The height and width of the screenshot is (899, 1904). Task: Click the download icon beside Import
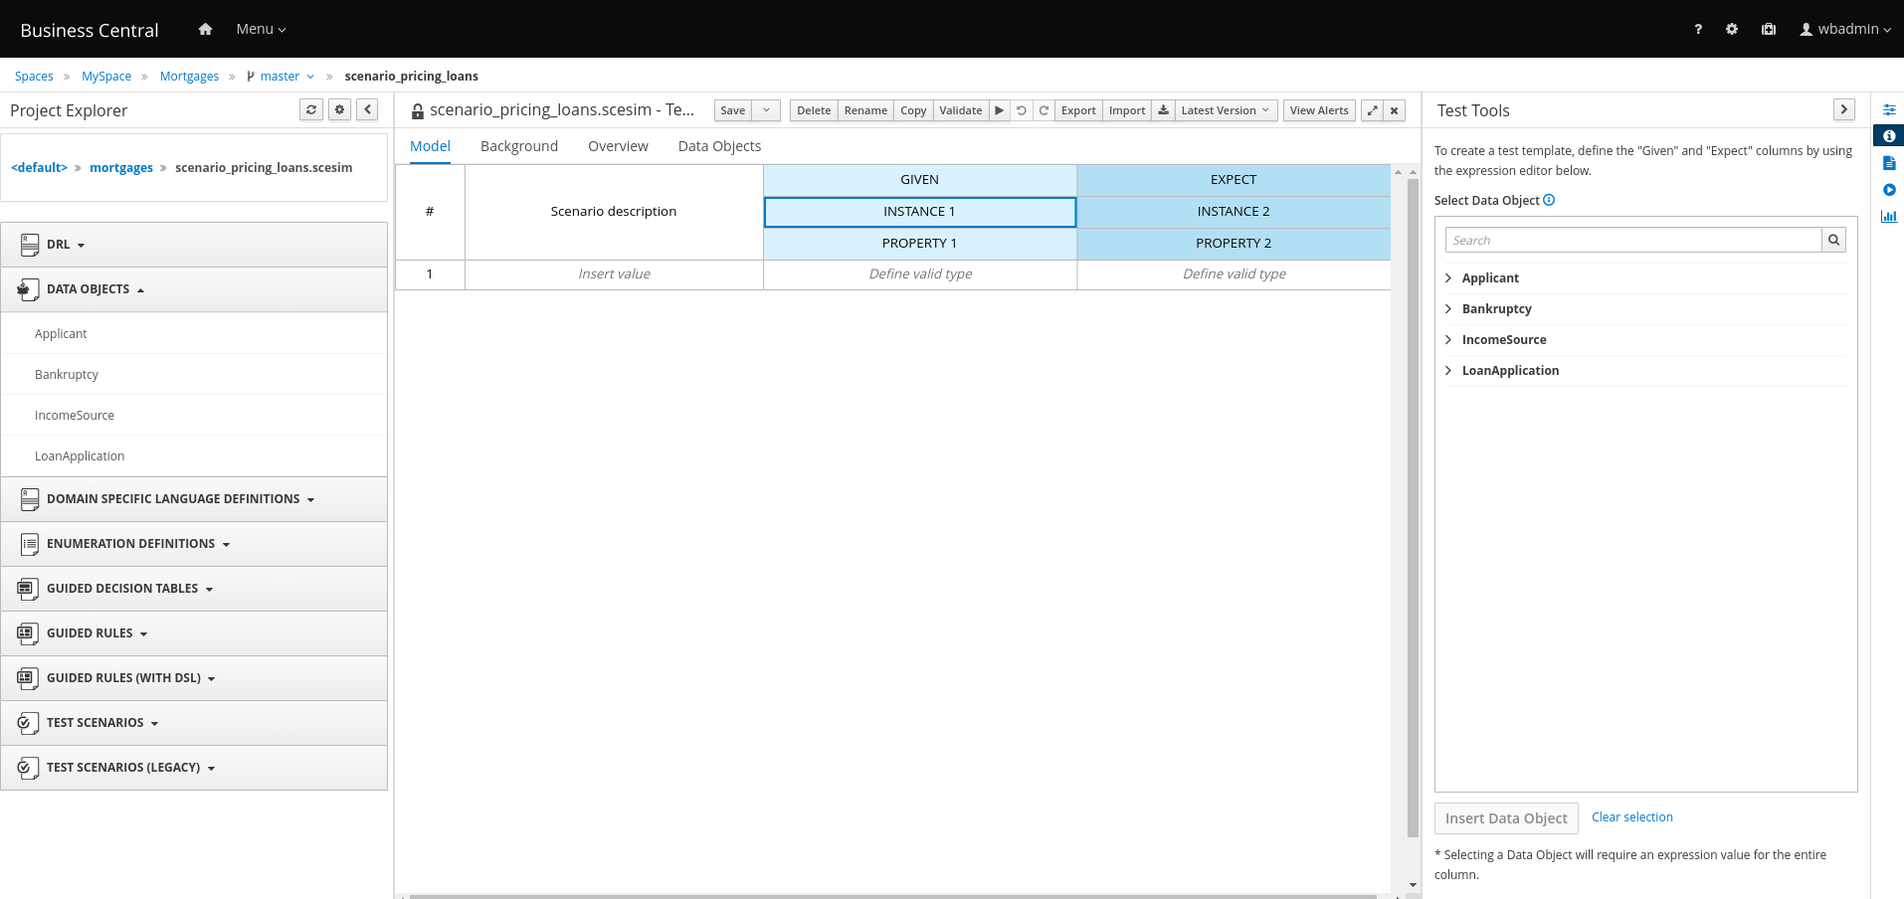pos(1163,110)
